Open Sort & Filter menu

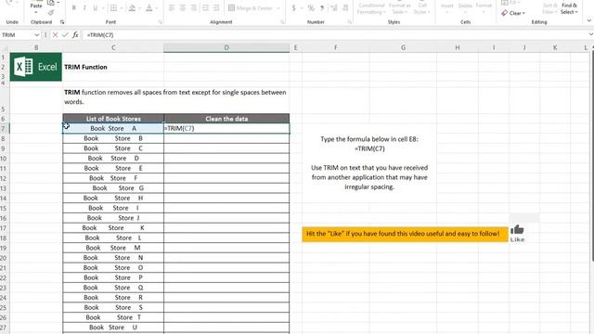(x=549, y=7)
